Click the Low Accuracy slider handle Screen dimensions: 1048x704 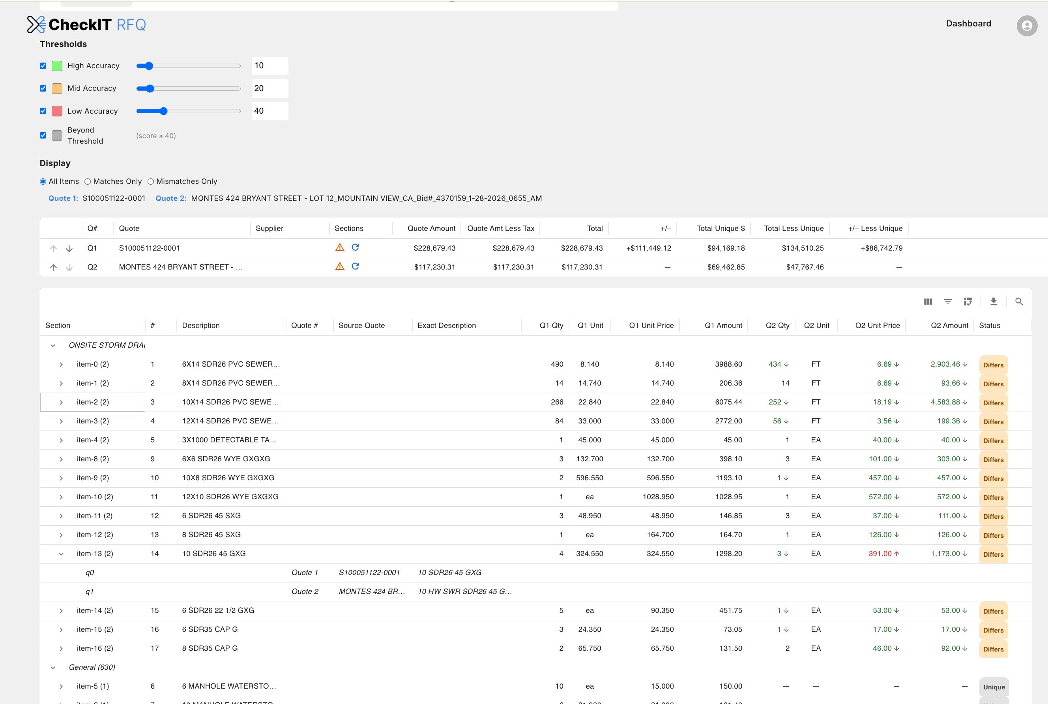coord(163,111)
